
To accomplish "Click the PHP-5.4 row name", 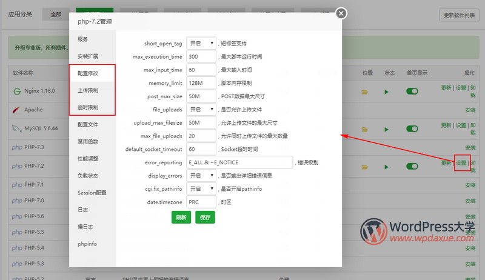I will tap(34, 247).
